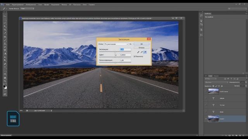Image resolution: width=248 pixels, height=139 pixels.
Task: Toggle Quick Mask mode in the toolbox
Action: pyautogui.click(x=5, y=91)
